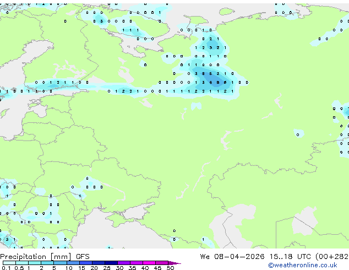This screenshot has width=349, height=270.
Task: Pick the swatch between 45 and 50
Action: (162, 263)
